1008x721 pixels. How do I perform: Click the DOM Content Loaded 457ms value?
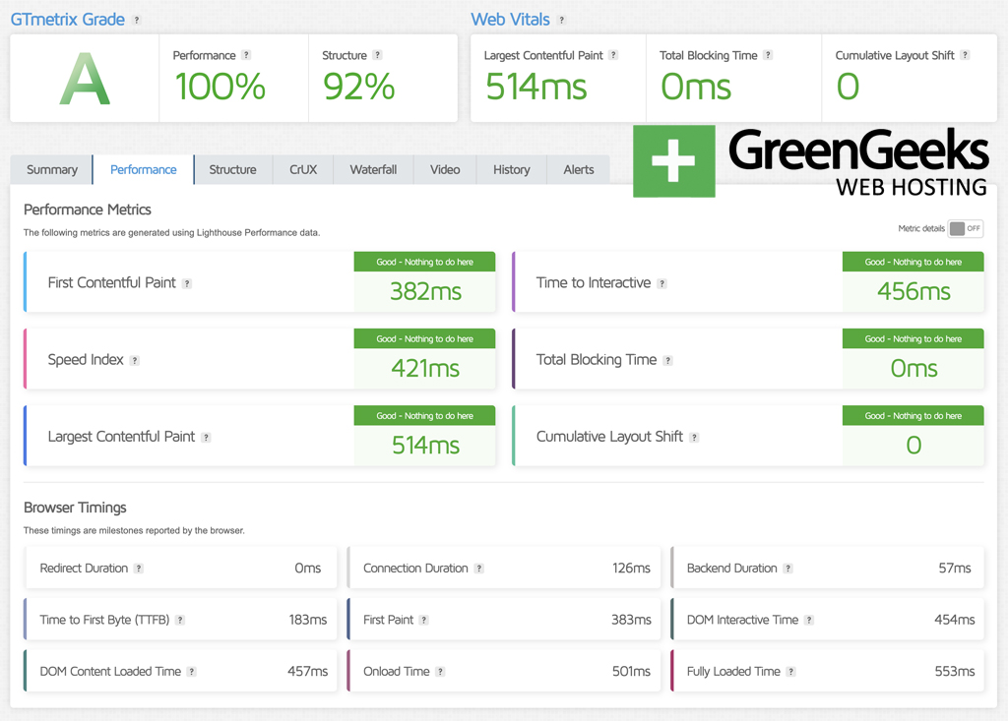pyautogui.click(x=307, y=672)
